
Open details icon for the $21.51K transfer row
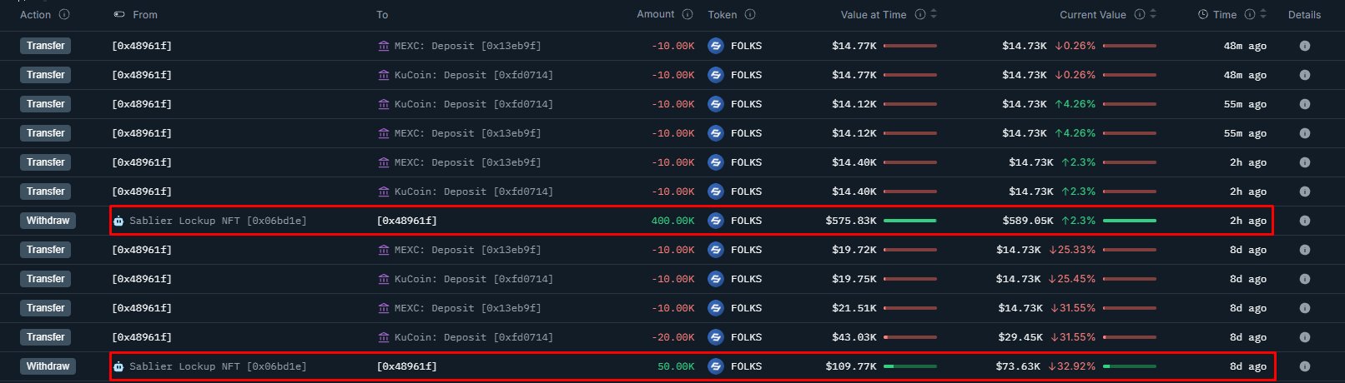pos(1304,308)
